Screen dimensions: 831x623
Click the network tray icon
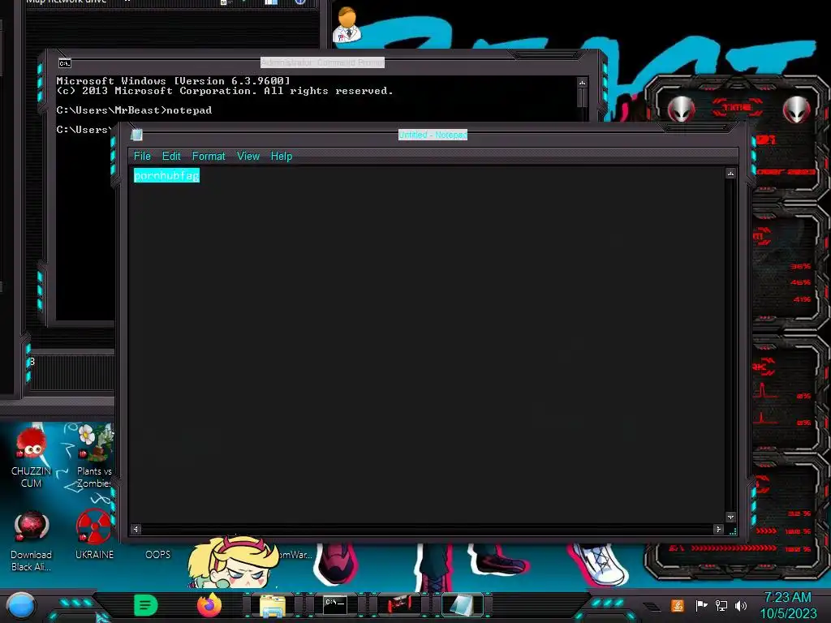721,605
